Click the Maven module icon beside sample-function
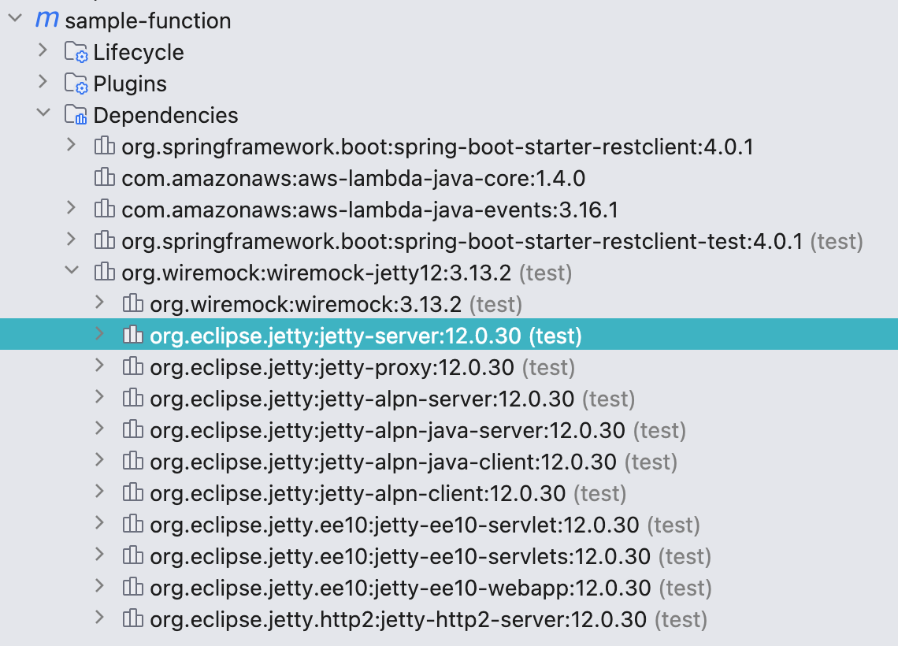This screenshot has height=646, width=898. click(x=47, y=20)
